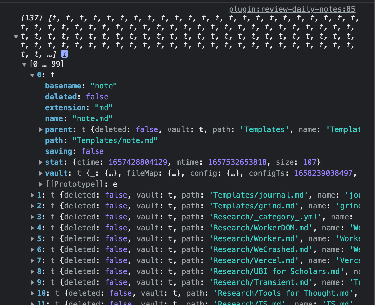Collapse the [0 … 99] range group
Image resolution: width=375 pixels, height=305 pixels.
tap(24, 64)
